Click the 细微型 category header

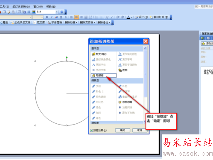(x=117, y=81)
